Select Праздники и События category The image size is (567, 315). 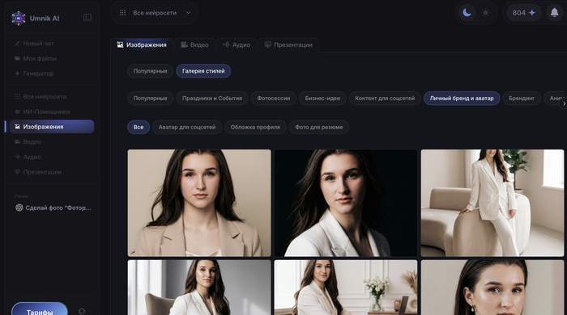212,98
